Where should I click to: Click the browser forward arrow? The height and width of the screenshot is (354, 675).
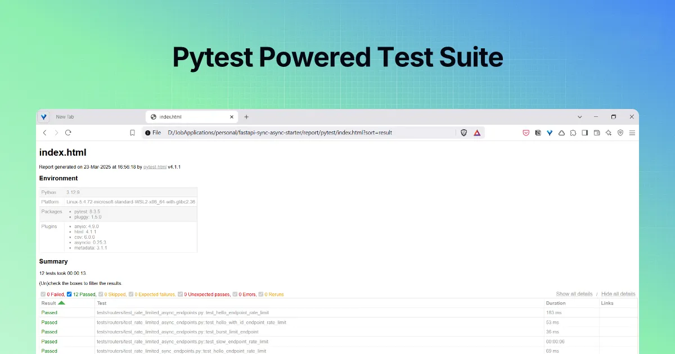[56, 133]
